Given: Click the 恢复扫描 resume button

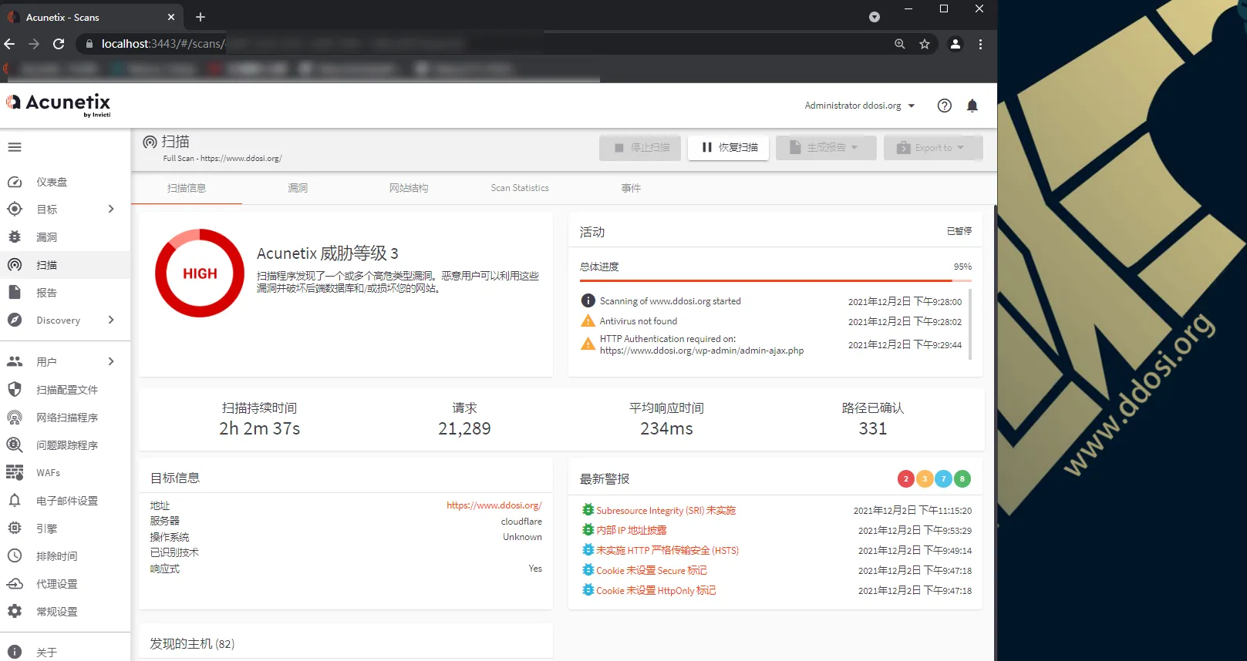Looking at the screenshot, I should 729,147.
